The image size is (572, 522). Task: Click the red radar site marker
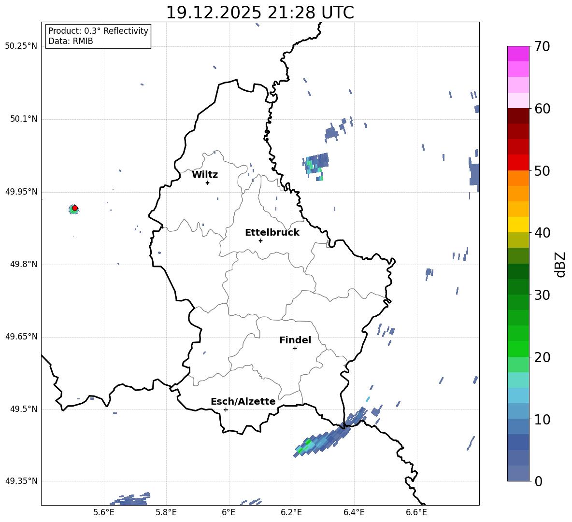coord(75,208)
